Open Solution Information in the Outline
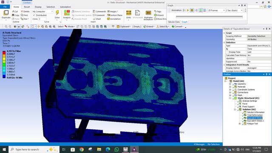Screen dimensions: 272x153 tap(256, 112)
